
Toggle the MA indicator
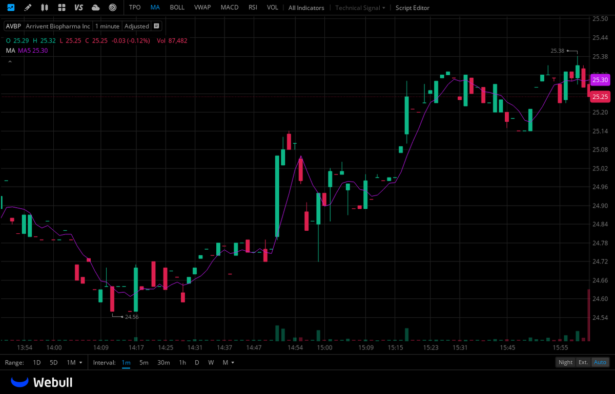(155, 8)
